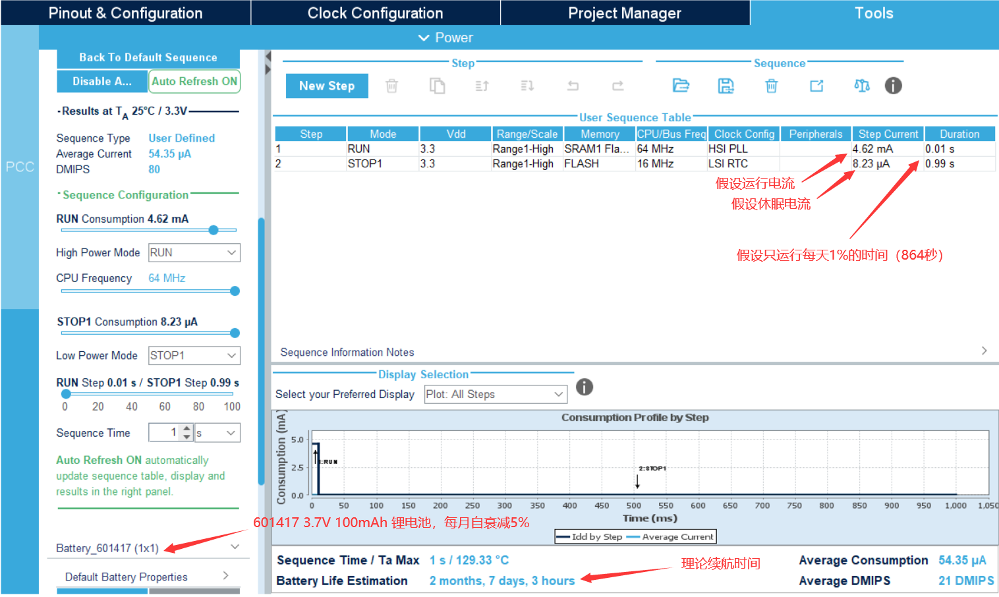Click the left panel vertical scrollbar
Screen dimensions: 999x597
pos(261,352)
